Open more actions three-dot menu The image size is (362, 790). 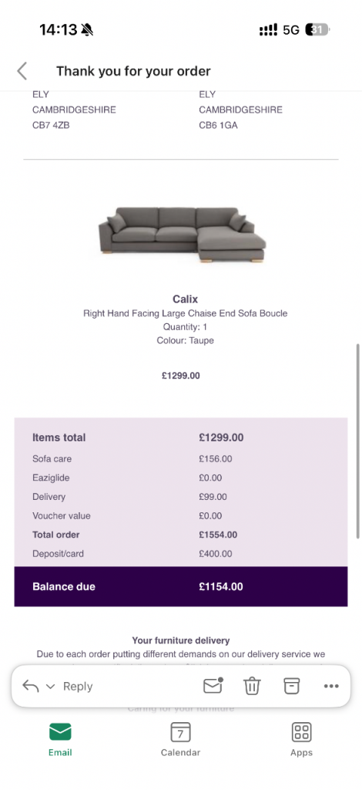pos(331,686)
